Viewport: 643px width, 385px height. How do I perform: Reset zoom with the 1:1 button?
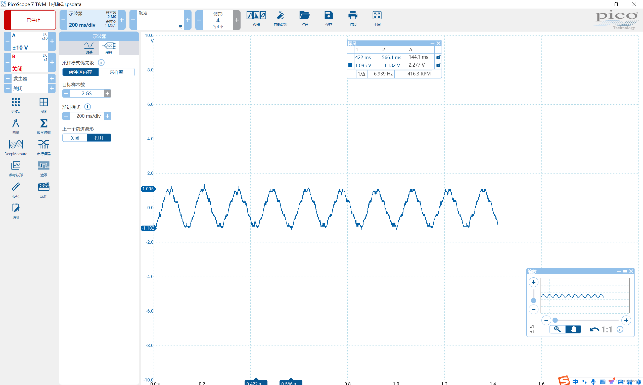607,329
